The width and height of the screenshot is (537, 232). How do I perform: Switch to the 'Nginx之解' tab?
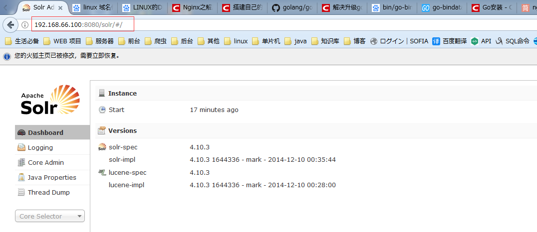[x=193, y=7]
